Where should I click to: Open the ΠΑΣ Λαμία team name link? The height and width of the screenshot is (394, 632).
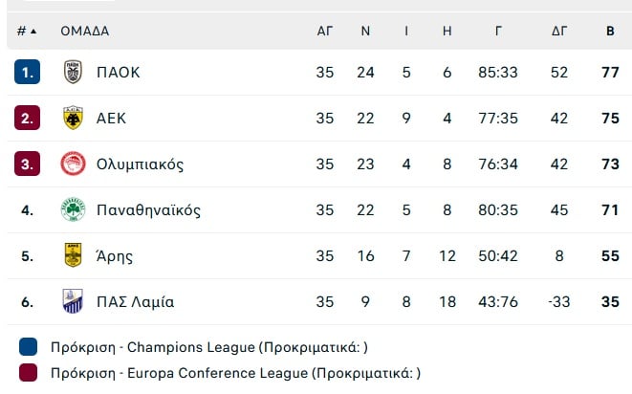[135, 301]
